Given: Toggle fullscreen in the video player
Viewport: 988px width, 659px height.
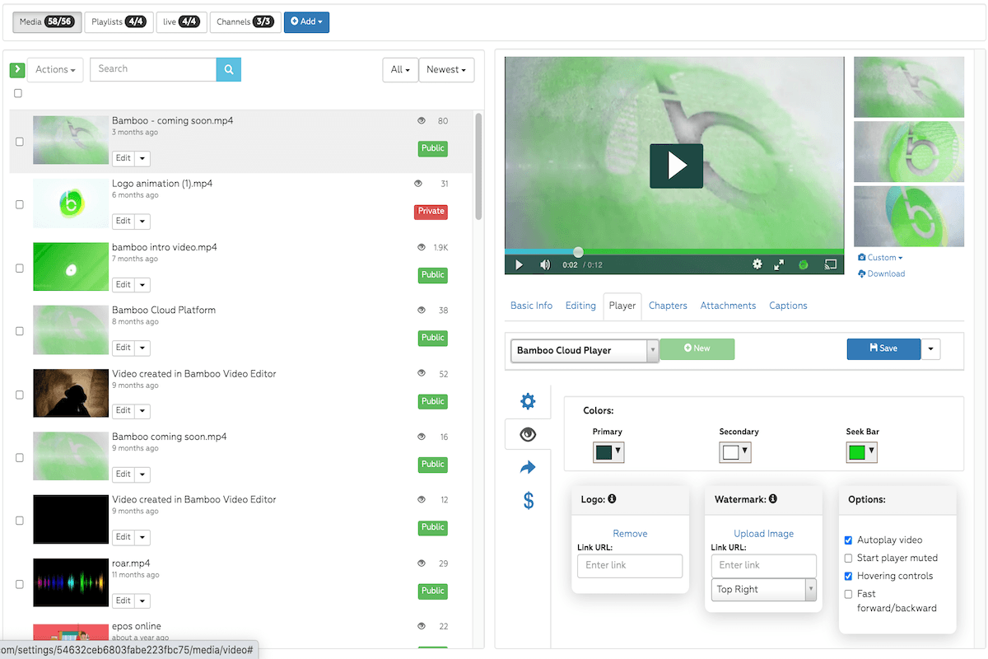Looking at the screenshot, I should click(779, 264).
